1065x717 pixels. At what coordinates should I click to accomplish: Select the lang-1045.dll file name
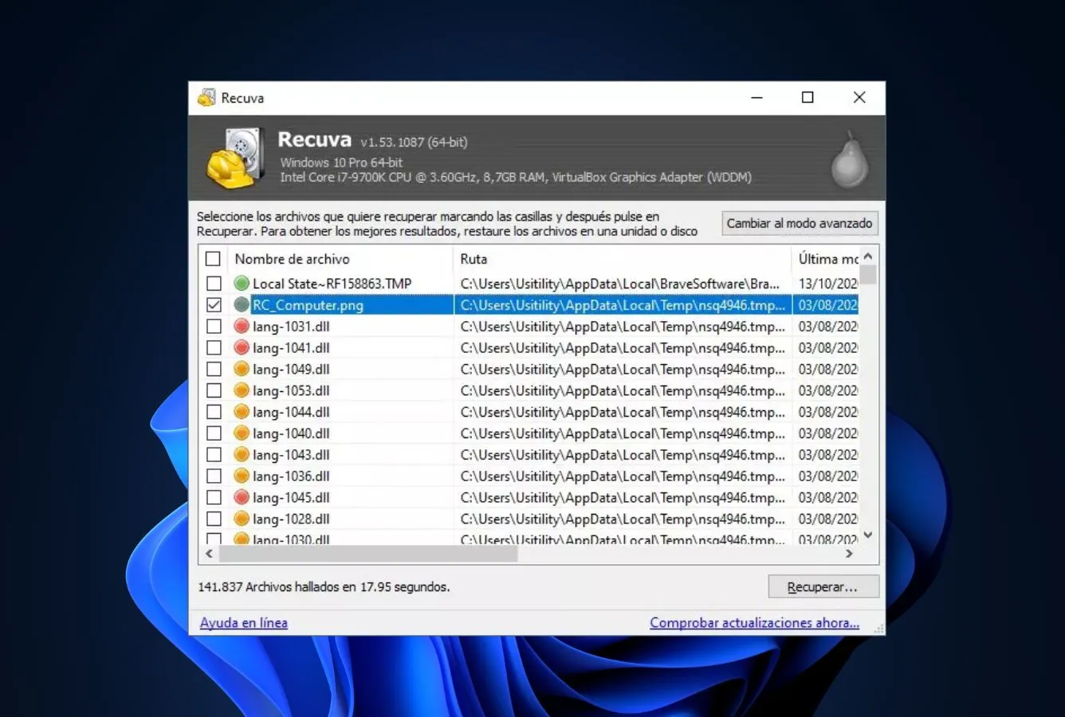(x=291, y=497)
